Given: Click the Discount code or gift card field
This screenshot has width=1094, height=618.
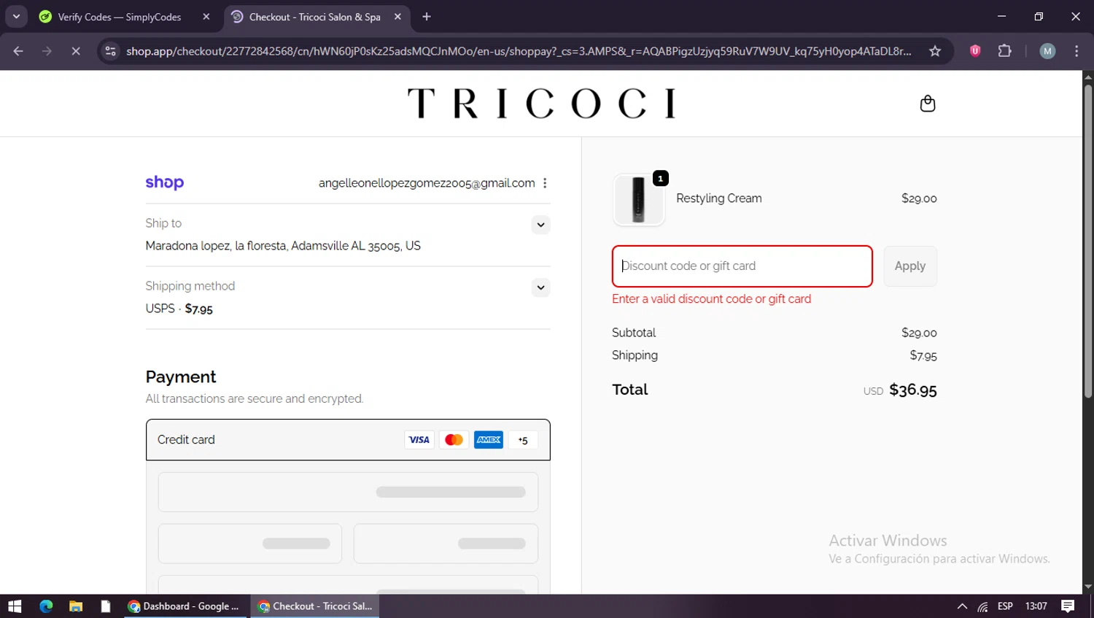Looking at the screenshot, I should pyautogui.click(x=742, y=266).
